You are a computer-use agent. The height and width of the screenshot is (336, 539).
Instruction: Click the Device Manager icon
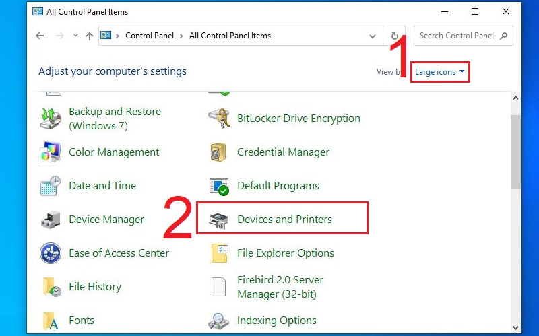[51, 220]
